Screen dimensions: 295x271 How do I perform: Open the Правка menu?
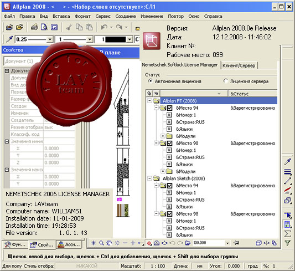(27, 17)
